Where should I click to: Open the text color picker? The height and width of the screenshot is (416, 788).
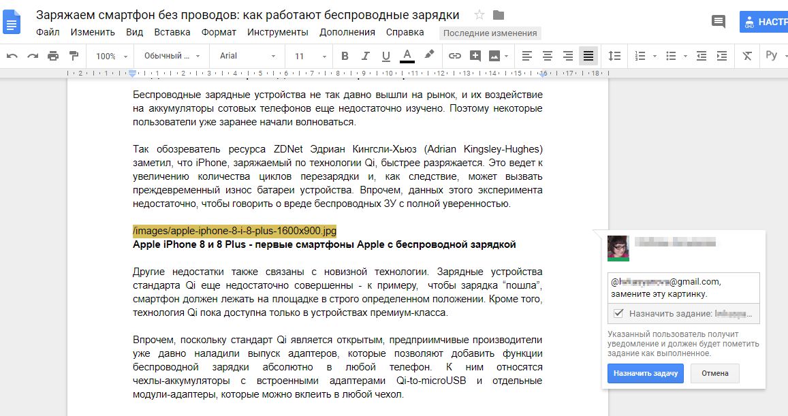pos(407,56)
